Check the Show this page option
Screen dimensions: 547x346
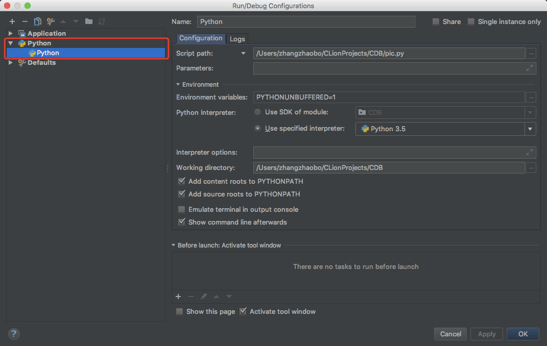[179, 311]
